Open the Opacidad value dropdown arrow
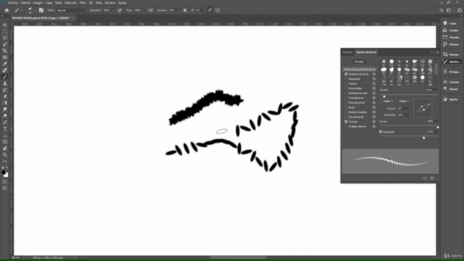This screenshot has width=464, height=261. (113, 10)
